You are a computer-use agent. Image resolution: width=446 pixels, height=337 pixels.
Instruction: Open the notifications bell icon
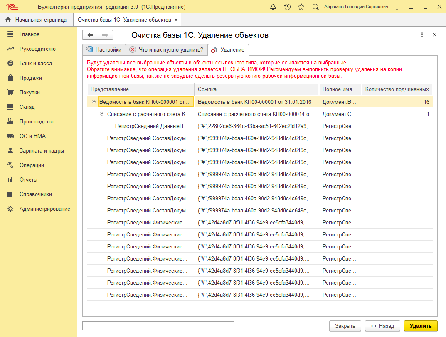(273, 7)
